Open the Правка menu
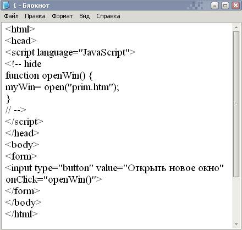Screen dimensions: 242x230 [x=35, y=16]
